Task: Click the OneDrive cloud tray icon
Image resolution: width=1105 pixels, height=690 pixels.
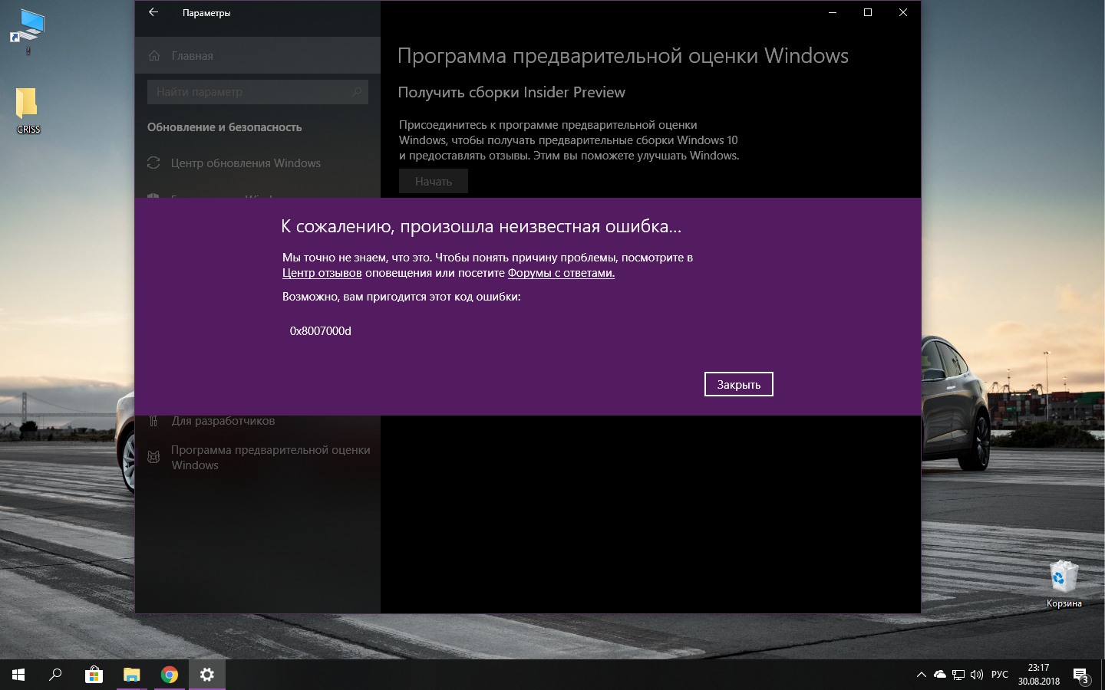Action: 940,675
